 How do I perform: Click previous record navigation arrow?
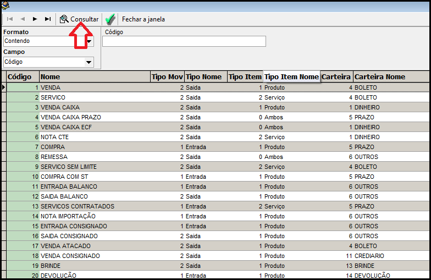(23, 19)
